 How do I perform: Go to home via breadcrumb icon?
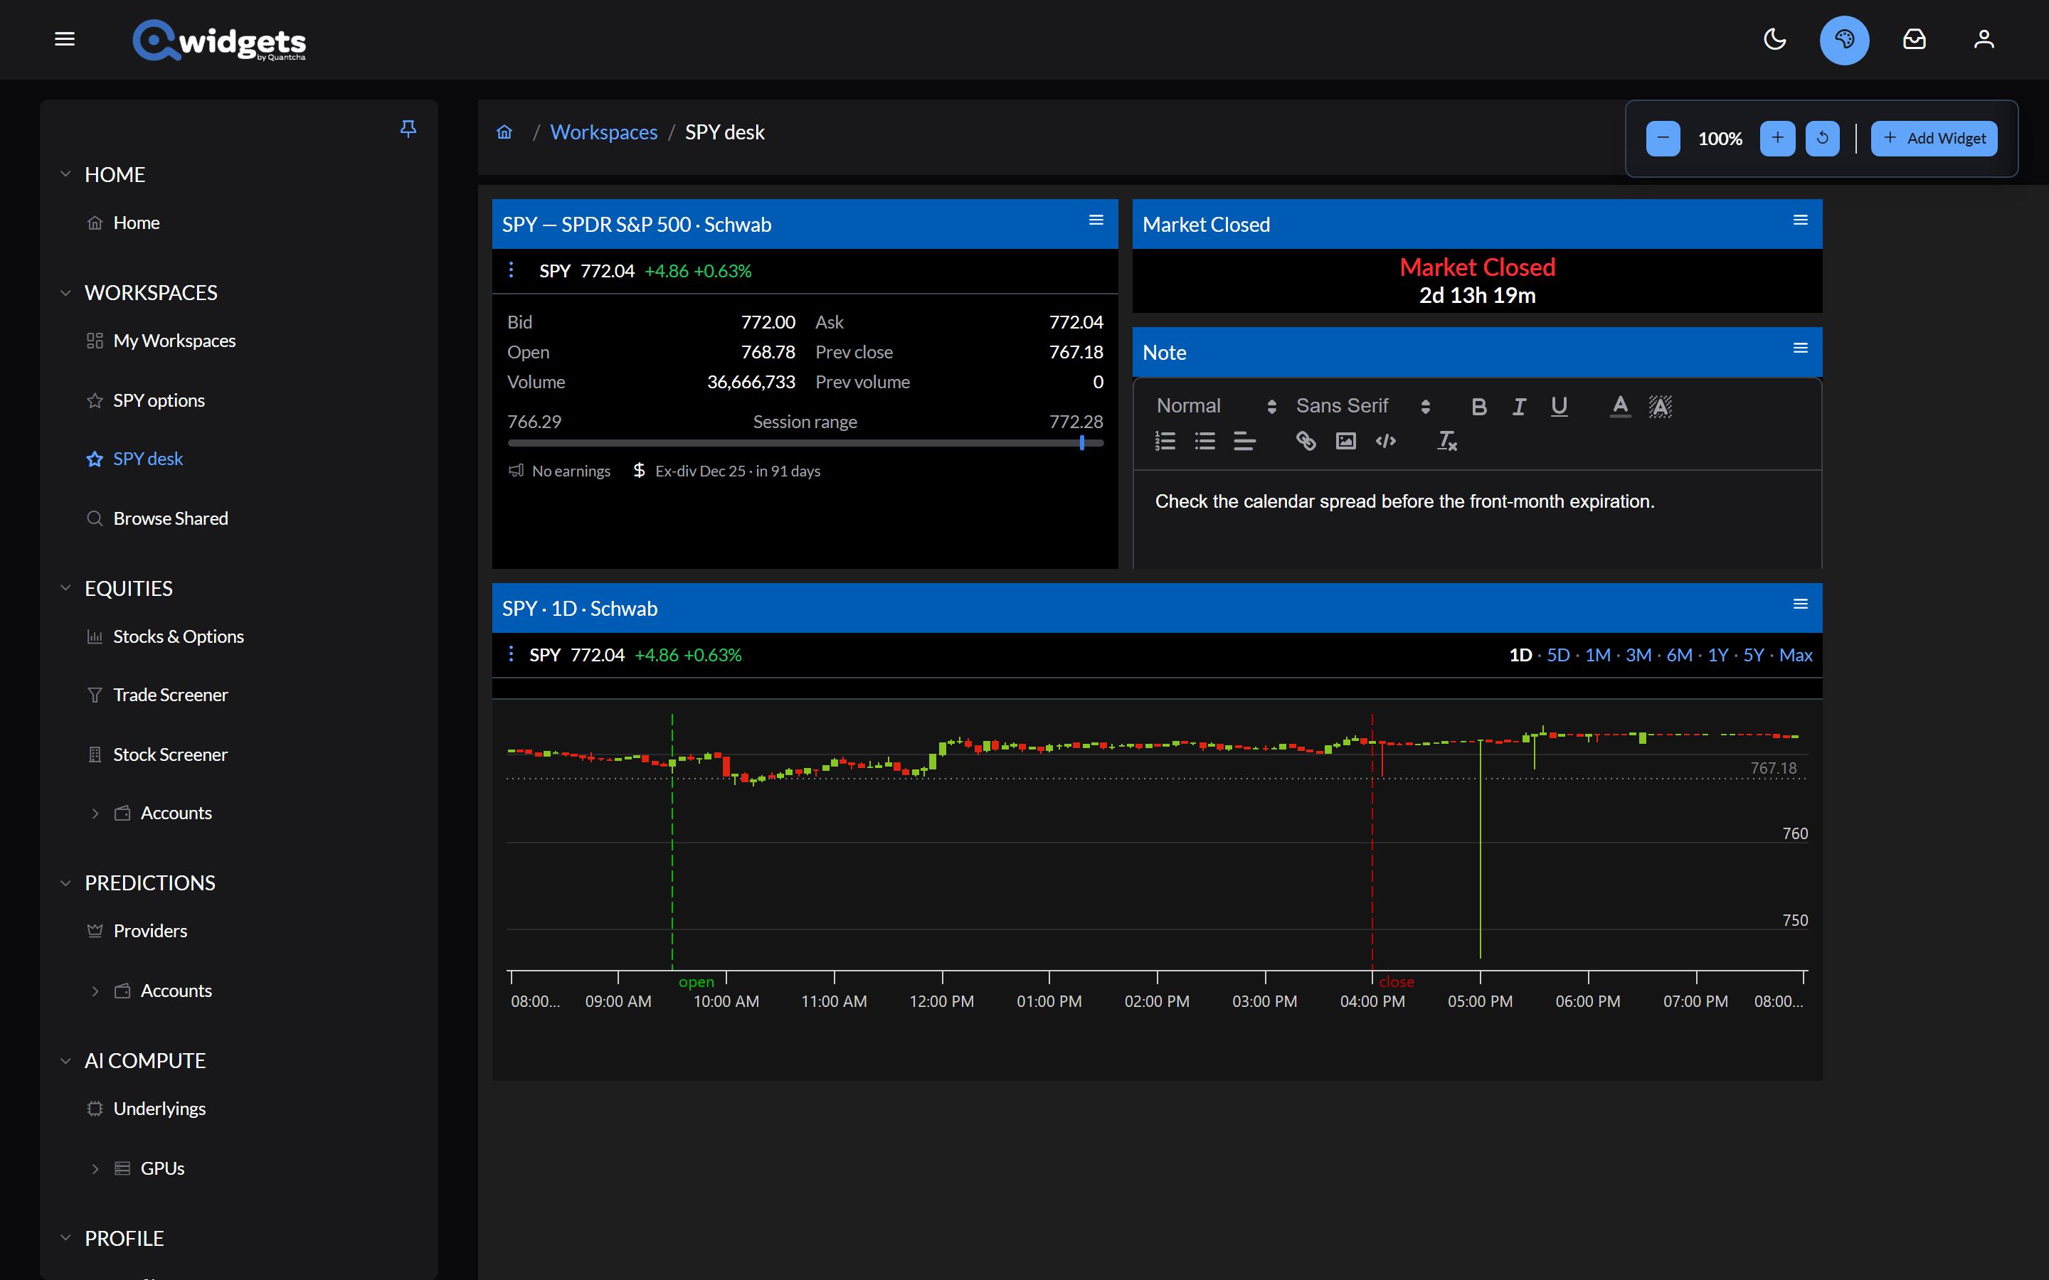pyautogui.click(x=504, y=132)
